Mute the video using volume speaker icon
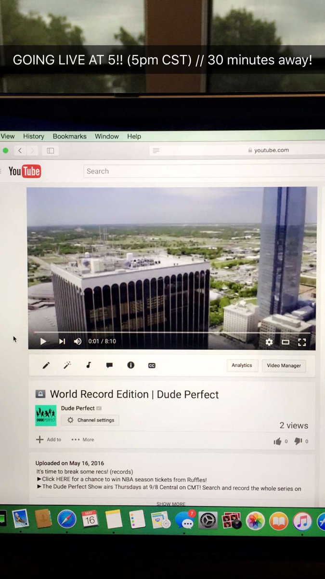The height and width of the screenshot is (579, 325). pos(78,342)
